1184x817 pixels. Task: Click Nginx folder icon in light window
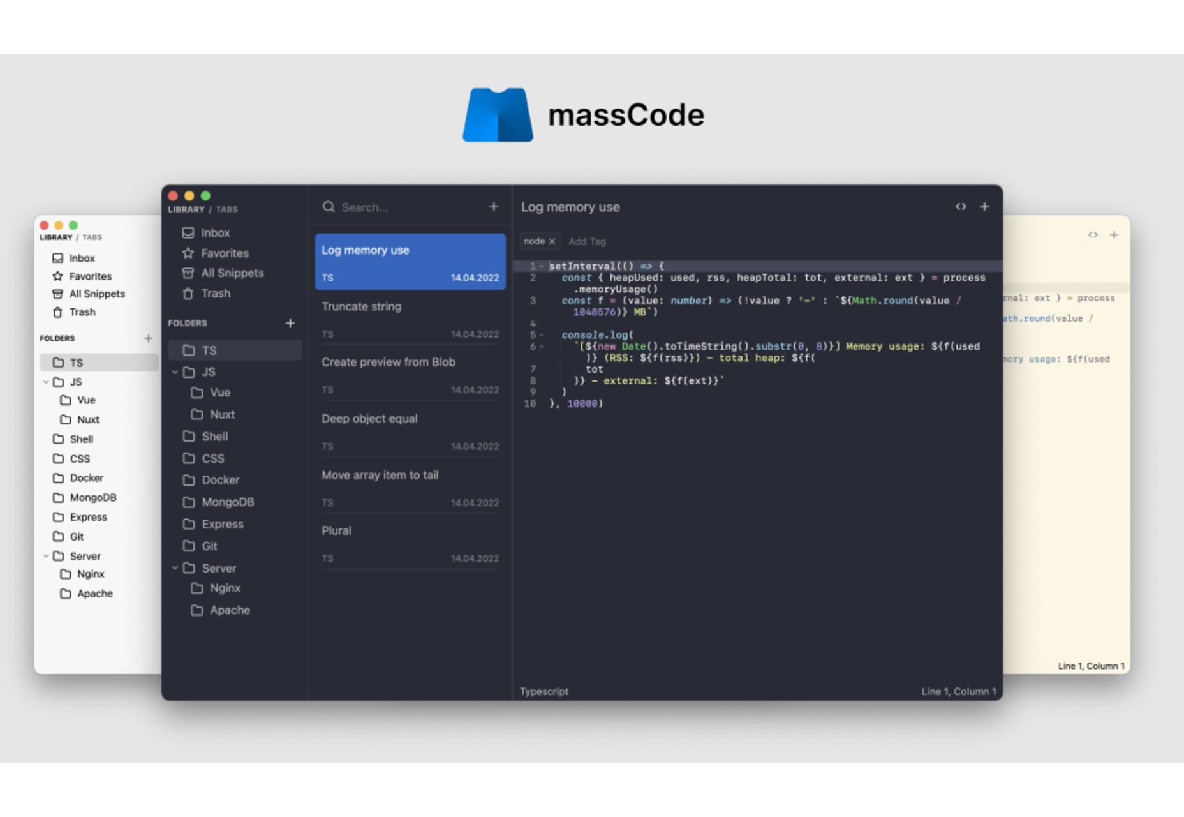[65, 574]
